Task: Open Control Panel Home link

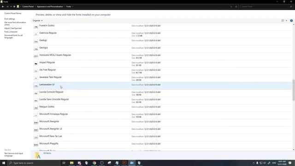Action: point(12,13)
